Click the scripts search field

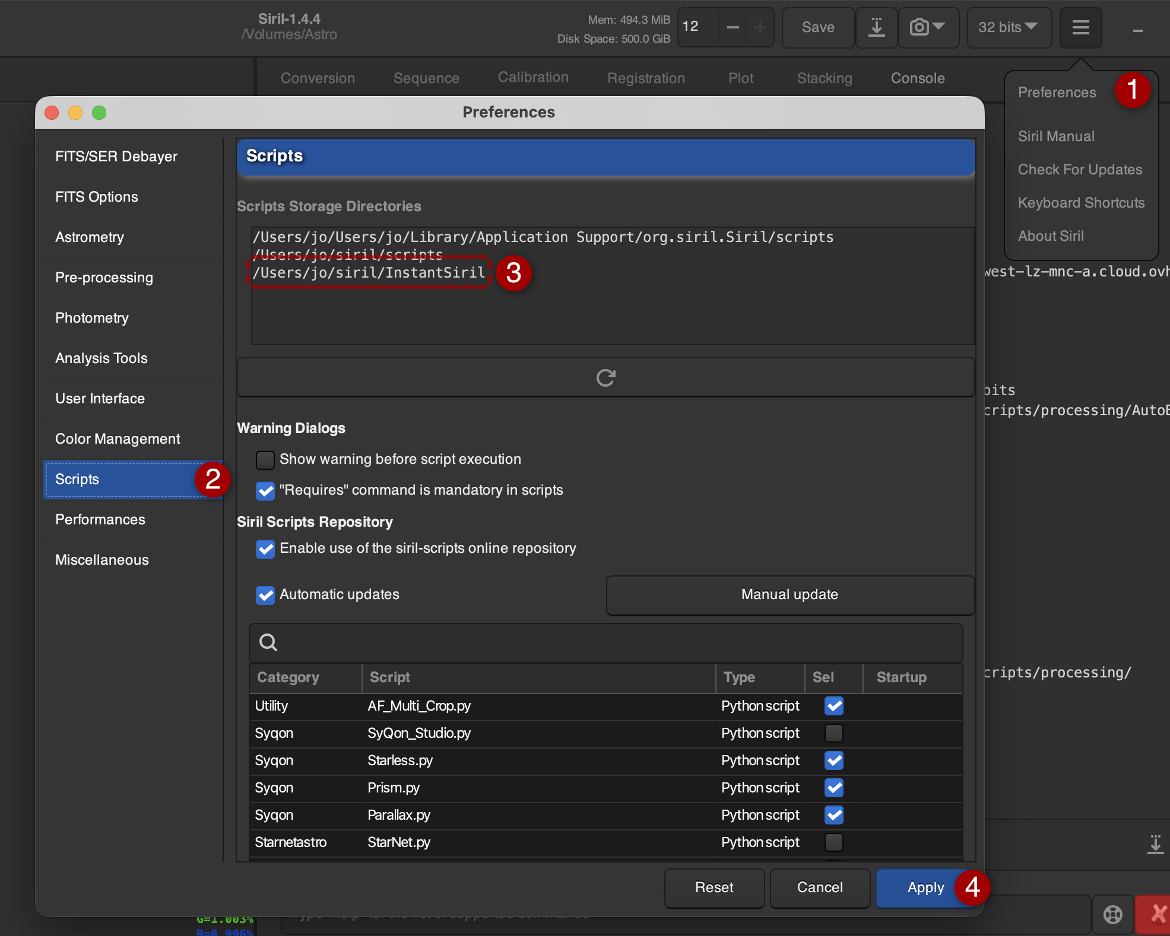pos(605,642)
